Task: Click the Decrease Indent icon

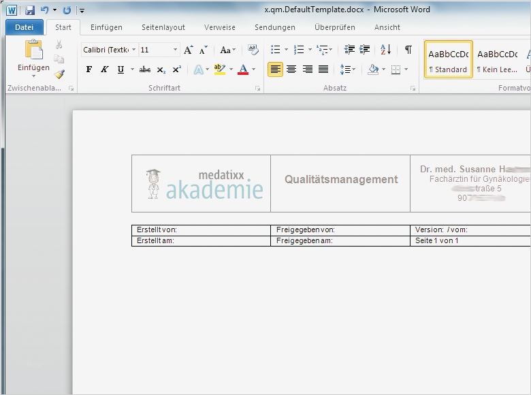Action: (x=349, y=50)
